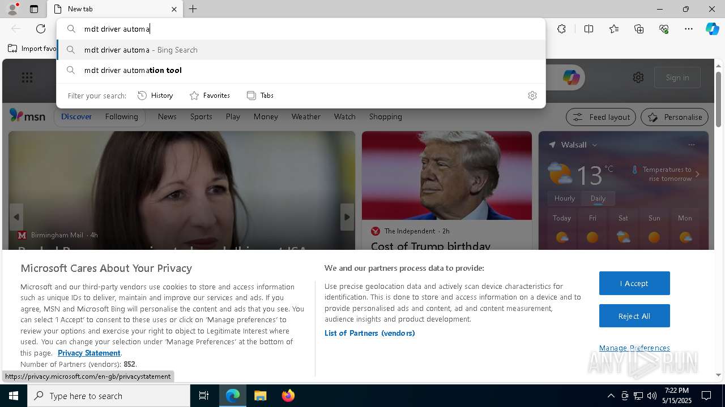Open the Sports tab

tap(201, 116)
